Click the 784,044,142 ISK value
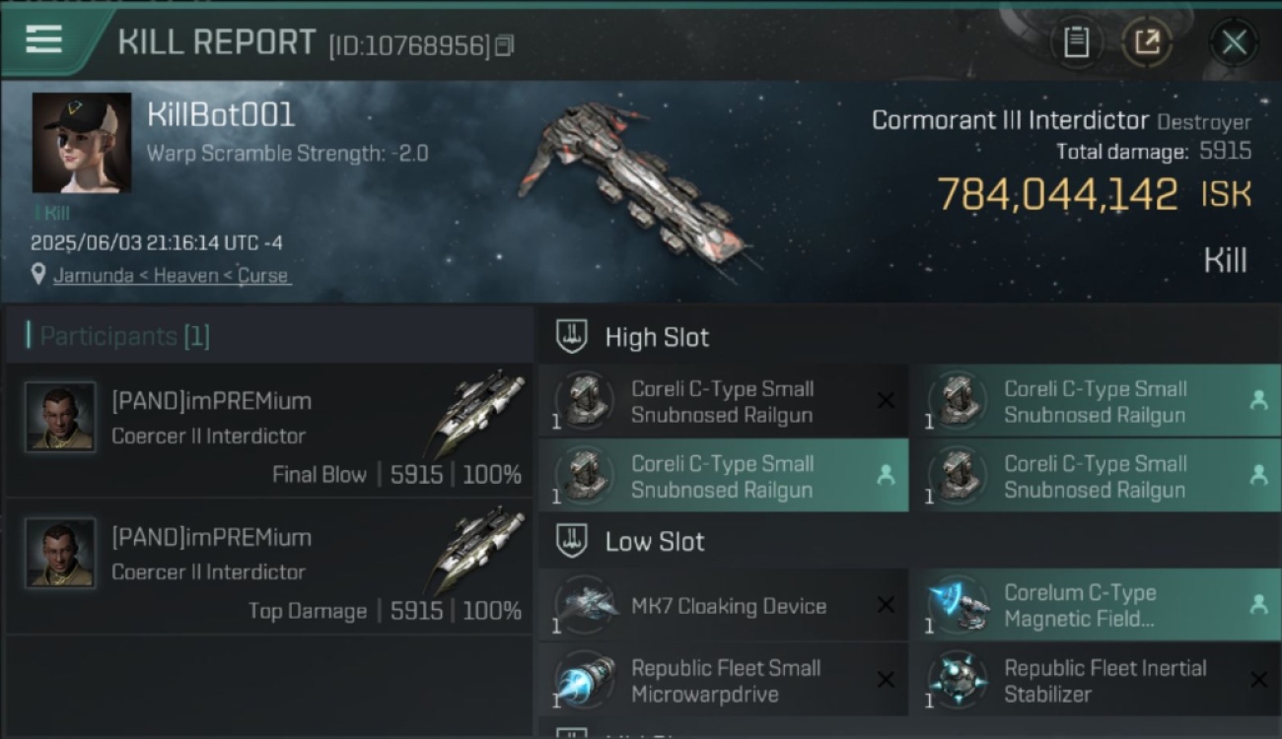 1094,194
